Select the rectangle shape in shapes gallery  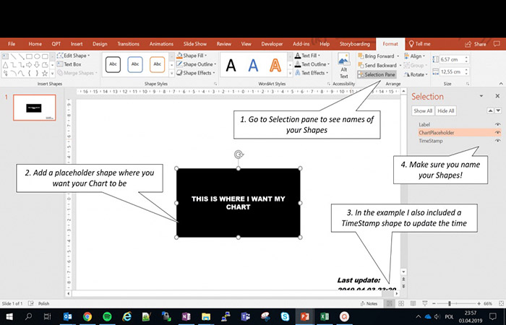(29, 56)
